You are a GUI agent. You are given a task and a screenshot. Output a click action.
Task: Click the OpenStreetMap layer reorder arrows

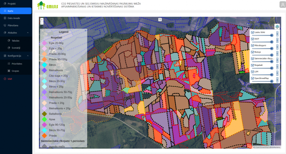pyautogui.click(x=277, y=79)
